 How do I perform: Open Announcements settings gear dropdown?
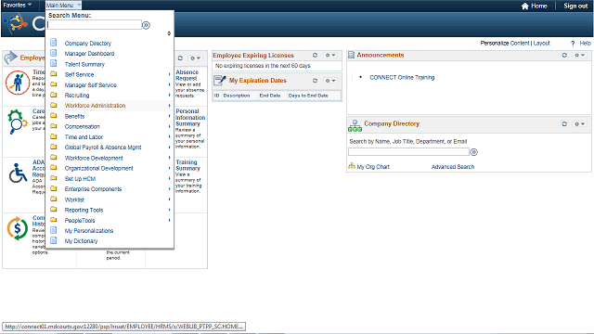coord(579,56)
